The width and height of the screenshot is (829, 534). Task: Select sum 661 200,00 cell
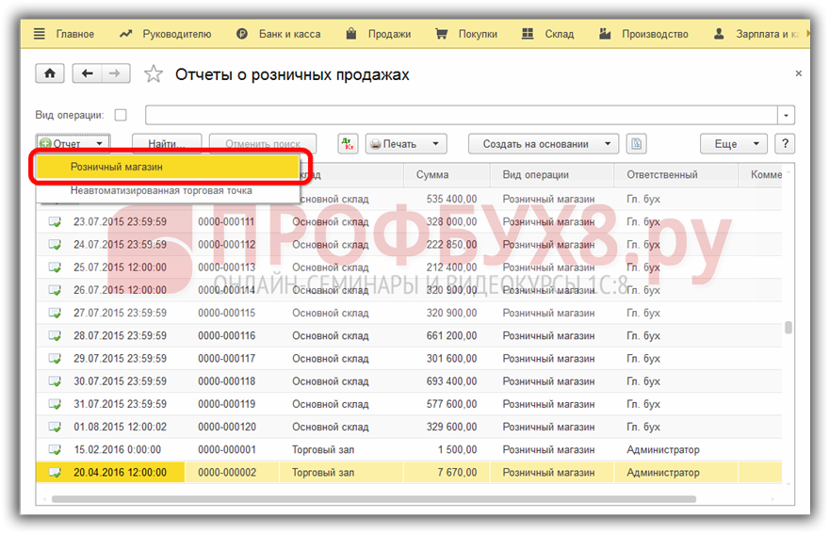(x=447, y=335)
